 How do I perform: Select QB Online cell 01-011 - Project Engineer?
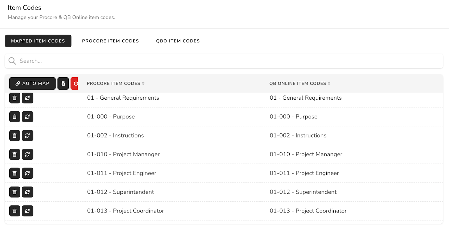click(x=304, y=173)
